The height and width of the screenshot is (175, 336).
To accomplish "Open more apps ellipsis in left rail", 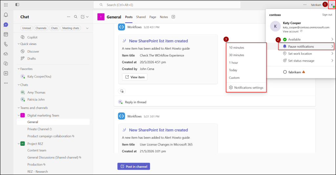I will 6,83.
